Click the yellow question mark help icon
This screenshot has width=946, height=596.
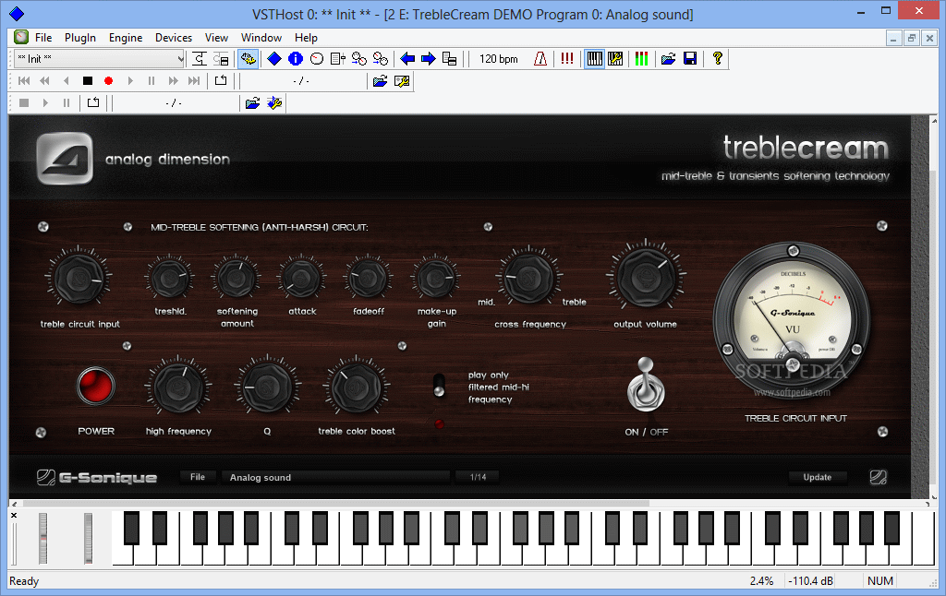click(717, 58)
